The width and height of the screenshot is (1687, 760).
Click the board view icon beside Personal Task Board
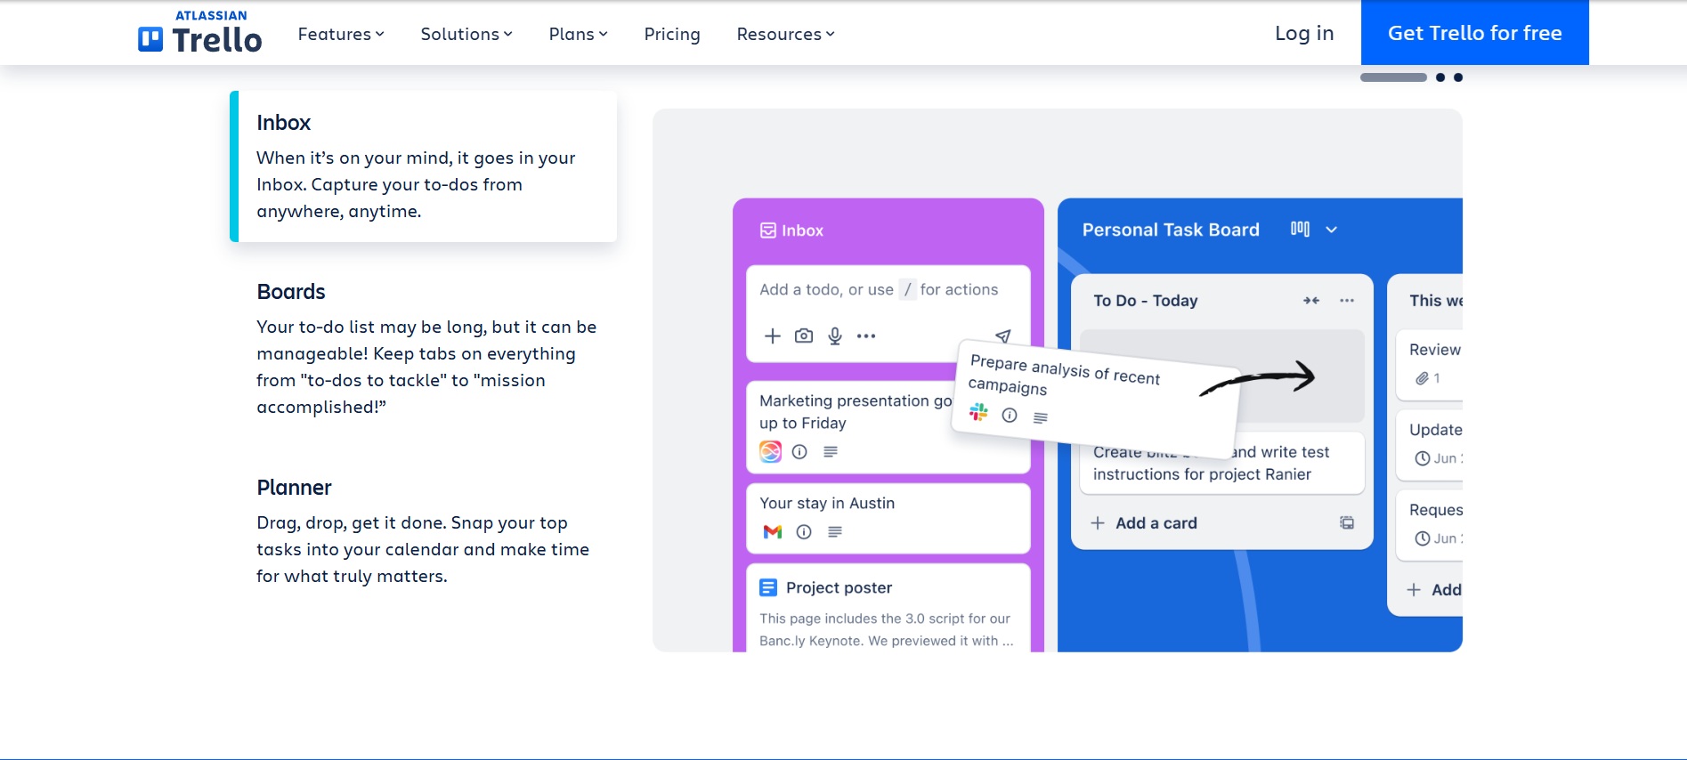(1300, 229)
